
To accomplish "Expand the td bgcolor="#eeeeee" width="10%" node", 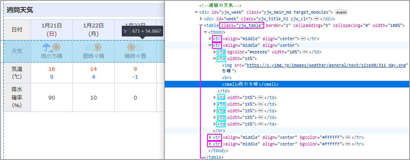I will click(x=215, y=52).
